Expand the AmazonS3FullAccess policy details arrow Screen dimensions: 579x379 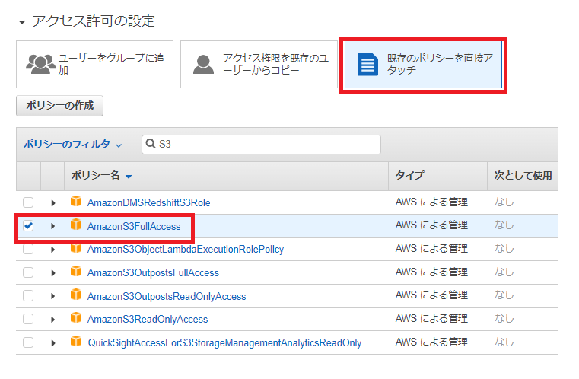[x=53, y=226]
